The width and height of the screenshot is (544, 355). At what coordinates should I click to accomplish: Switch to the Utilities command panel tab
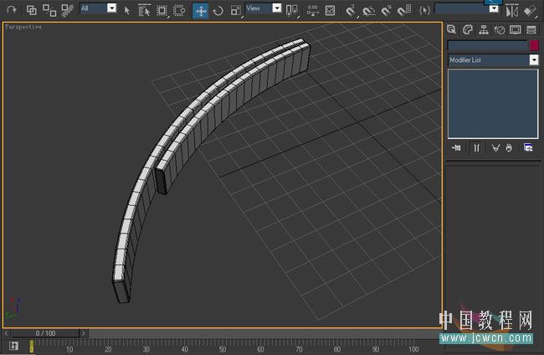pos(531,30)
